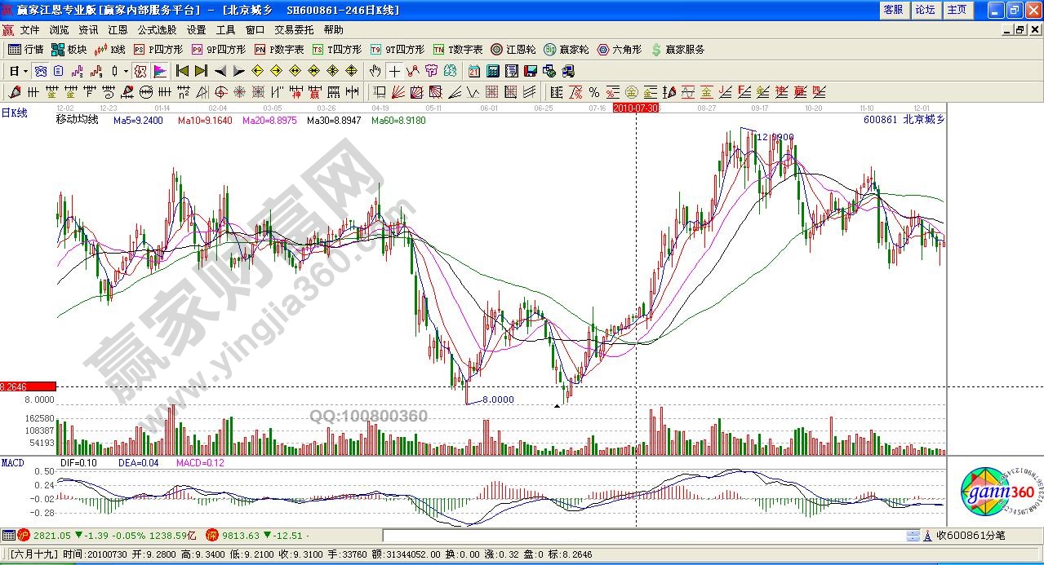The height and width of the screenshot is (565, 1044).
Task: Open the K线 candlestick chart view
Action: coord(110,50)
